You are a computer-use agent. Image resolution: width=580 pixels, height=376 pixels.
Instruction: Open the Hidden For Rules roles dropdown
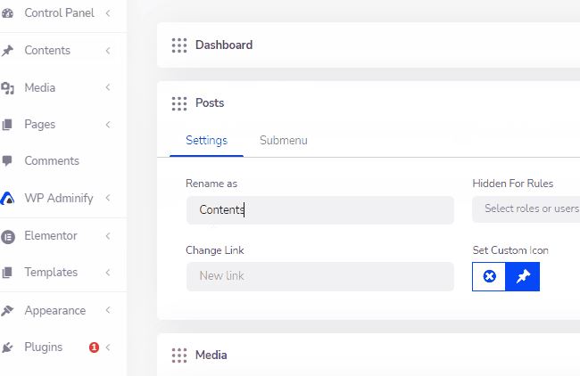526,209
